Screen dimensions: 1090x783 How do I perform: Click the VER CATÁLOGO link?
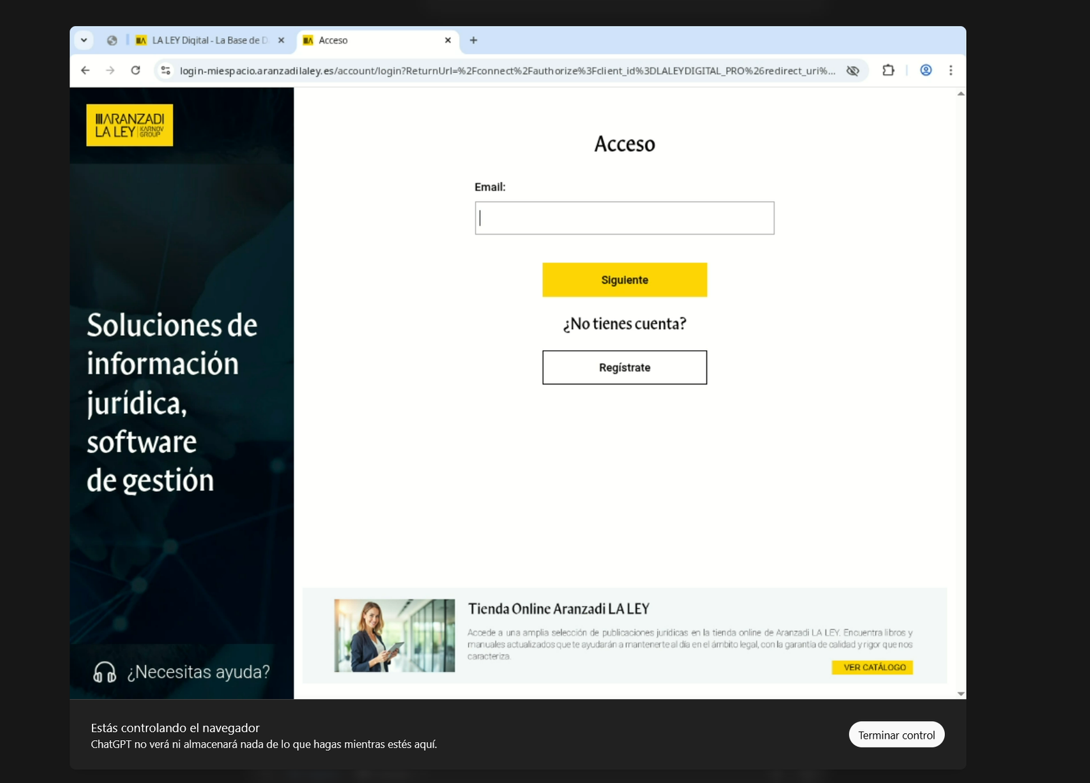(x=872, y=667)
